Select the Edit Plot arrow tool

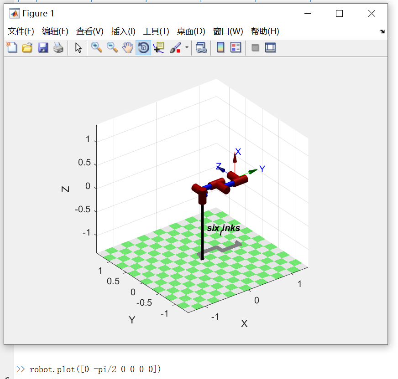[x=78, y=47]
